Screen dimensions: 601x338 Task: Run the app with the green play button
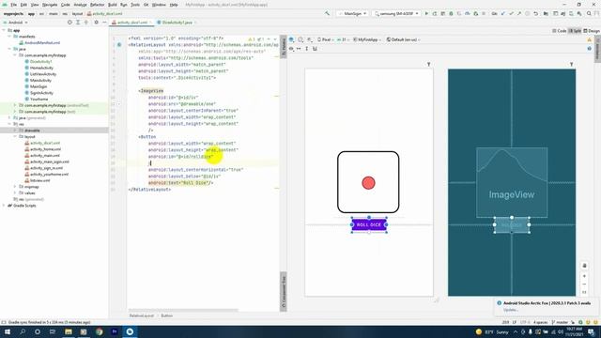pos(426,13)
